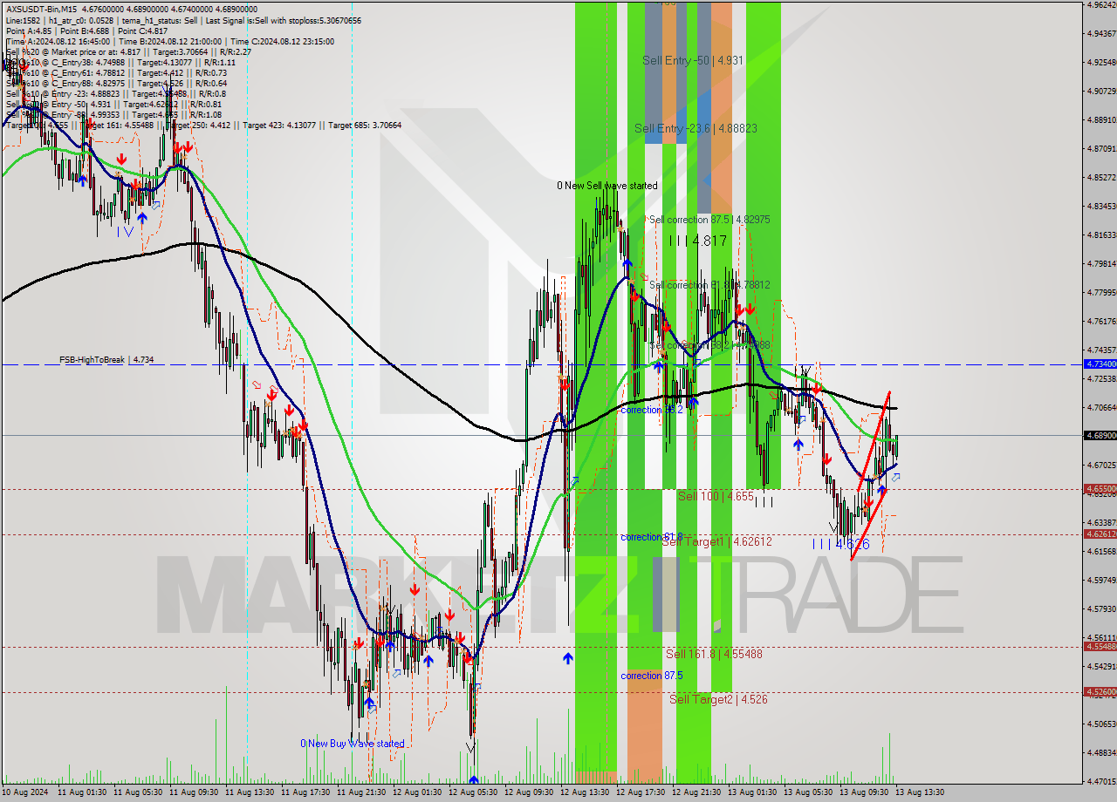
Task: Click the 12 Aug 05:30 time label
Action: [x=471, y=792]
